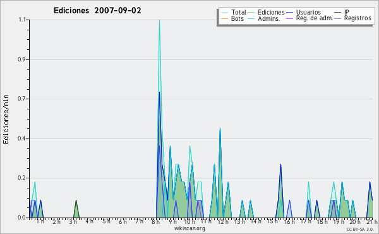379x234 pixels.
Task: Click the tallest peak at 1.1
Action: 159,21
